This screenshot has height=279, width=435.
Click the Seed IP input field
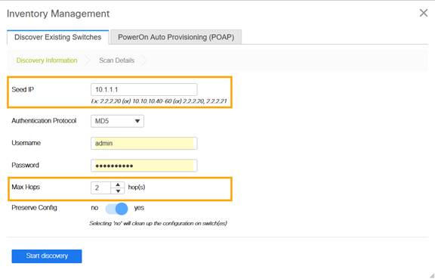[144, 89]
